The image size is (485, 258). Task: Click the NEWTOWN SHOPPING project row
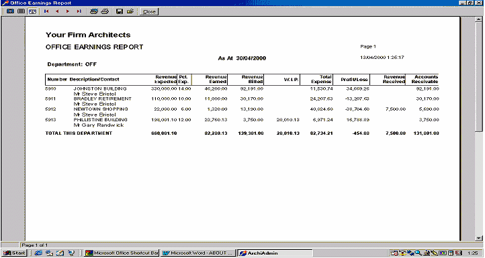point(242,109)
